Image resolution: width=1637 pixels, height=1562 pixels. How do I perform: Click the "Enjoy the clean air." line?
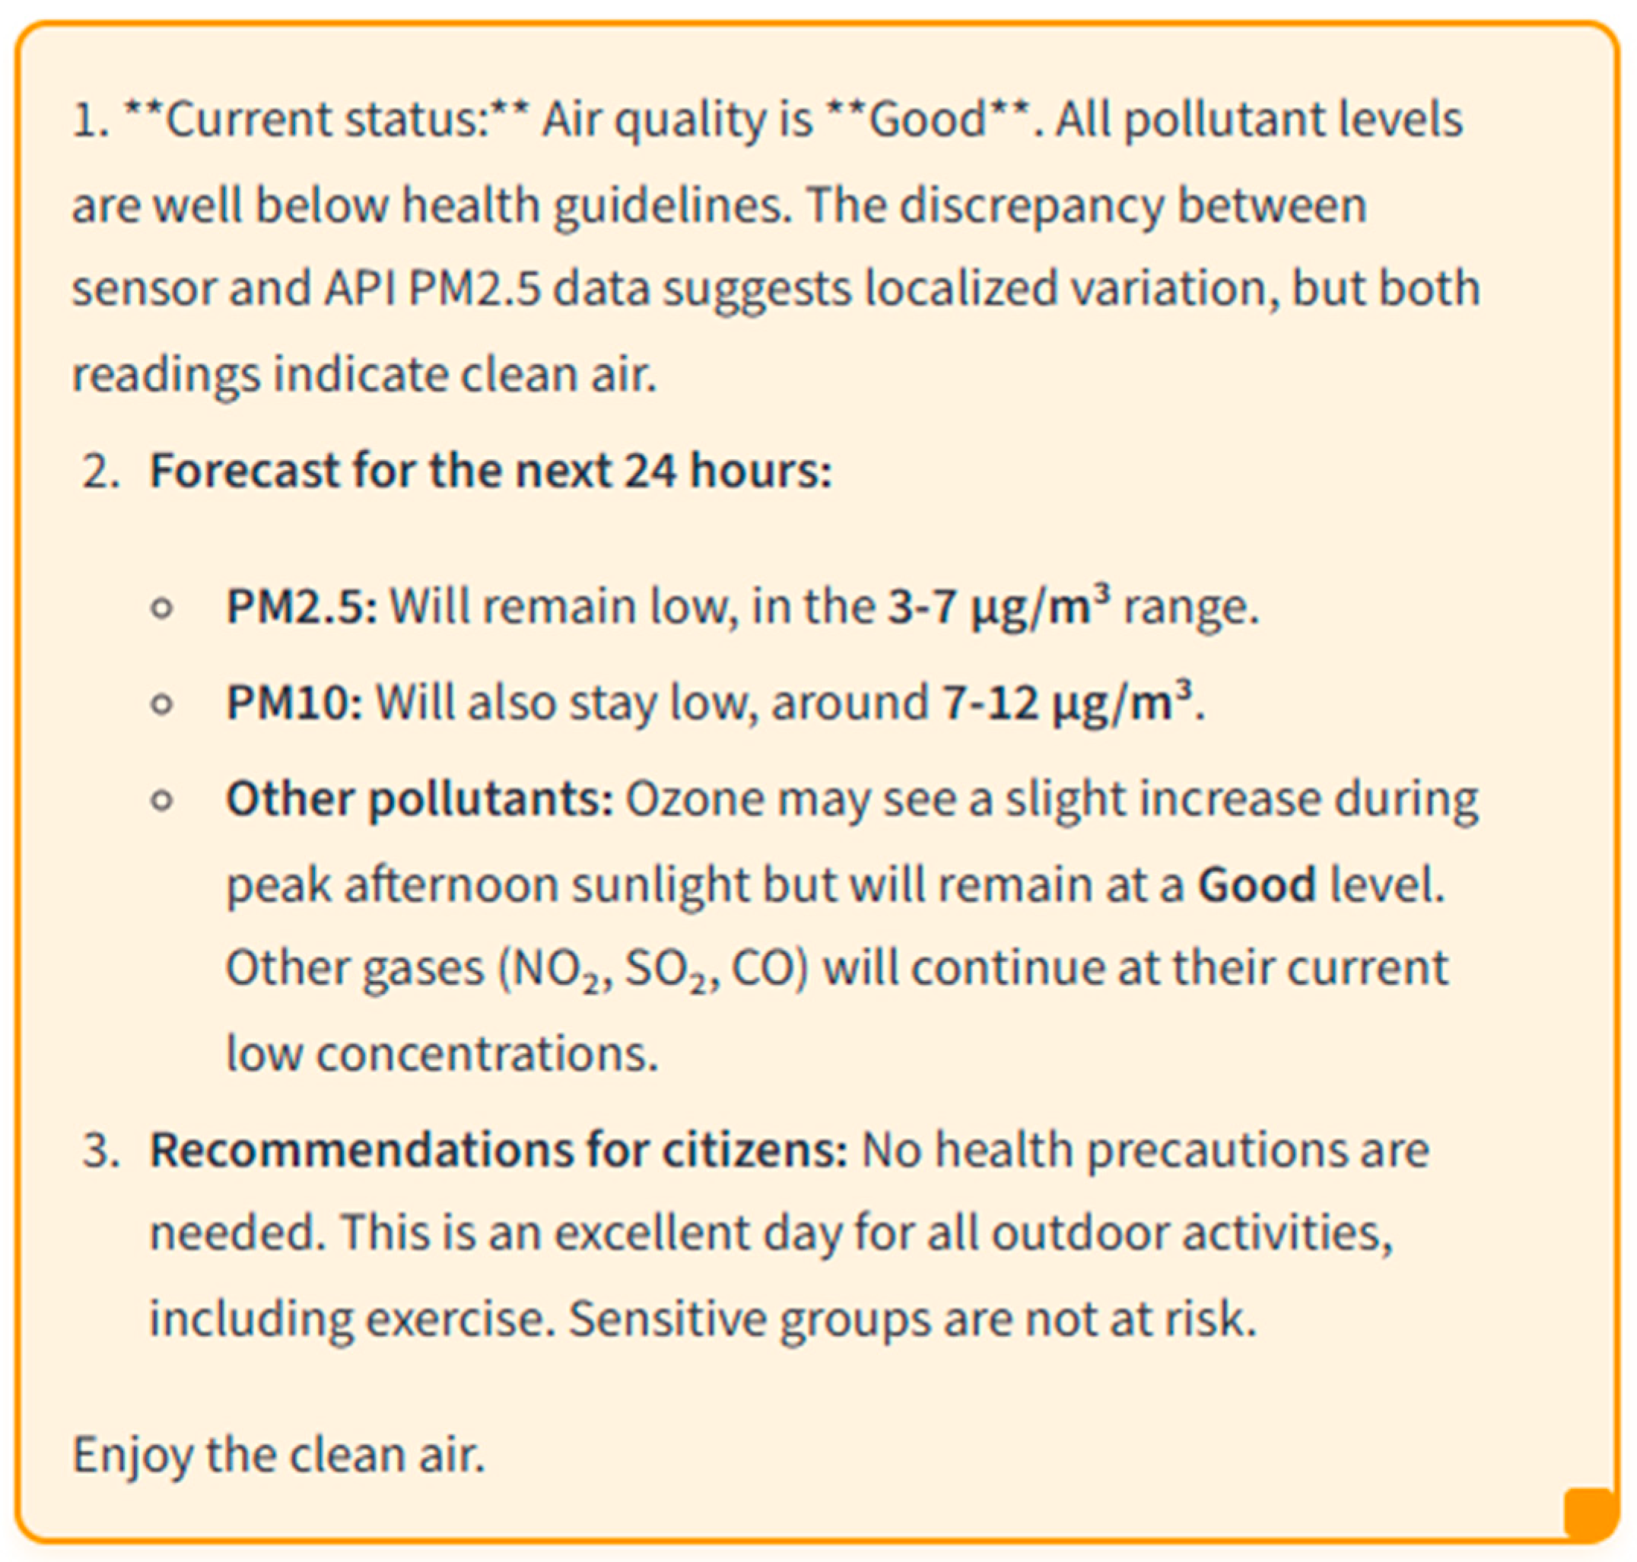pyautogui.click(x=278, y=1454)
